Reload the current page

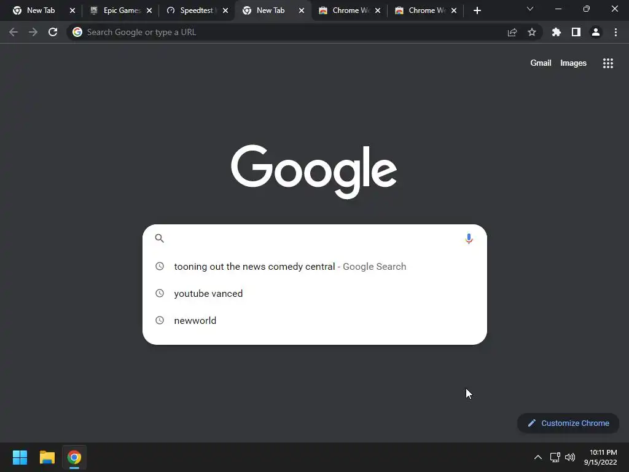tap(53, 32)
